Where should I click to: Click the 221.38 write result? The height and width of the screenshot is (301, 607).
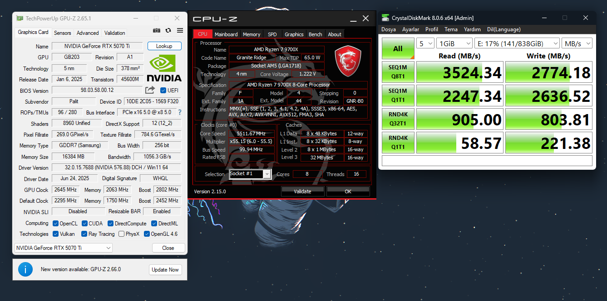tap(549, 143)
